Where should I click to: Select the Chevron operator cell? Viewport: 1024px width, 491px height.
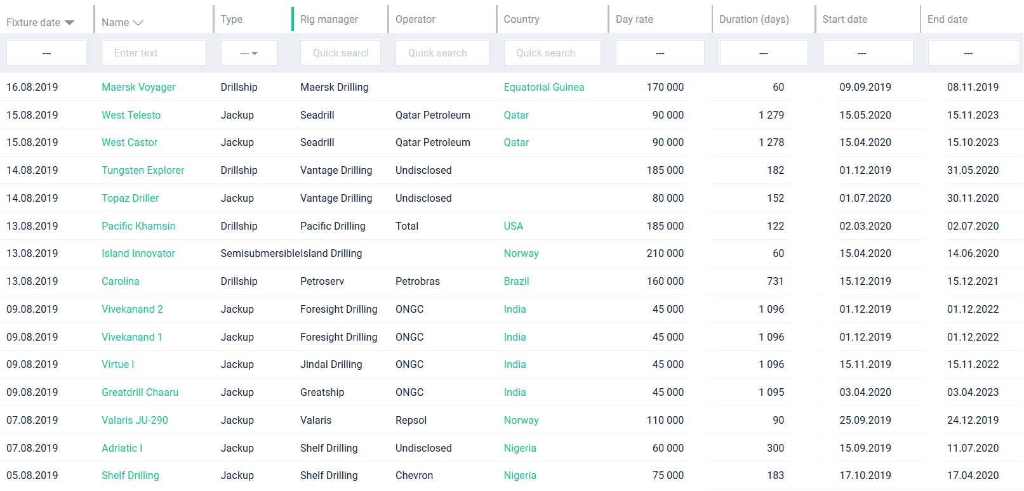coord(415,476)
